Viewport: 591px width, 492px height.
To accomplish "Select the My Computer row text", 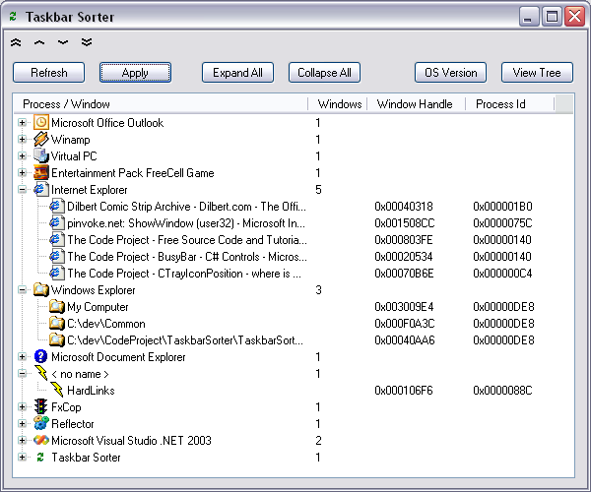I will click(98, 306).
